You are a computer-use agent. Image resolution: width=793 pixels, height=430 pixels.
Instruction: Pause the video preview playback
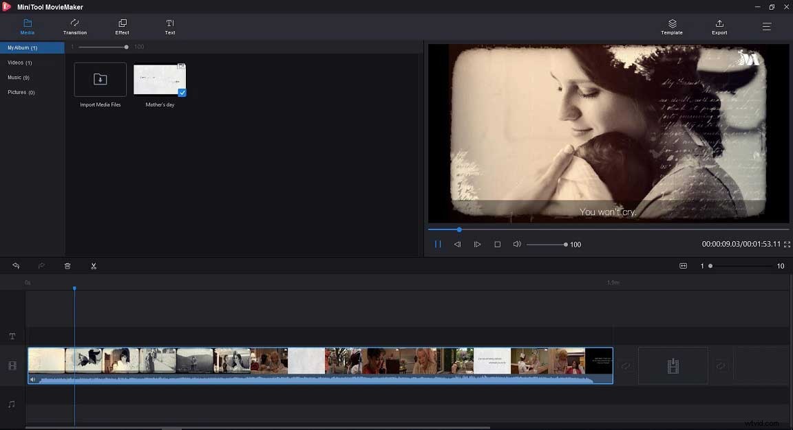(438, 244)
